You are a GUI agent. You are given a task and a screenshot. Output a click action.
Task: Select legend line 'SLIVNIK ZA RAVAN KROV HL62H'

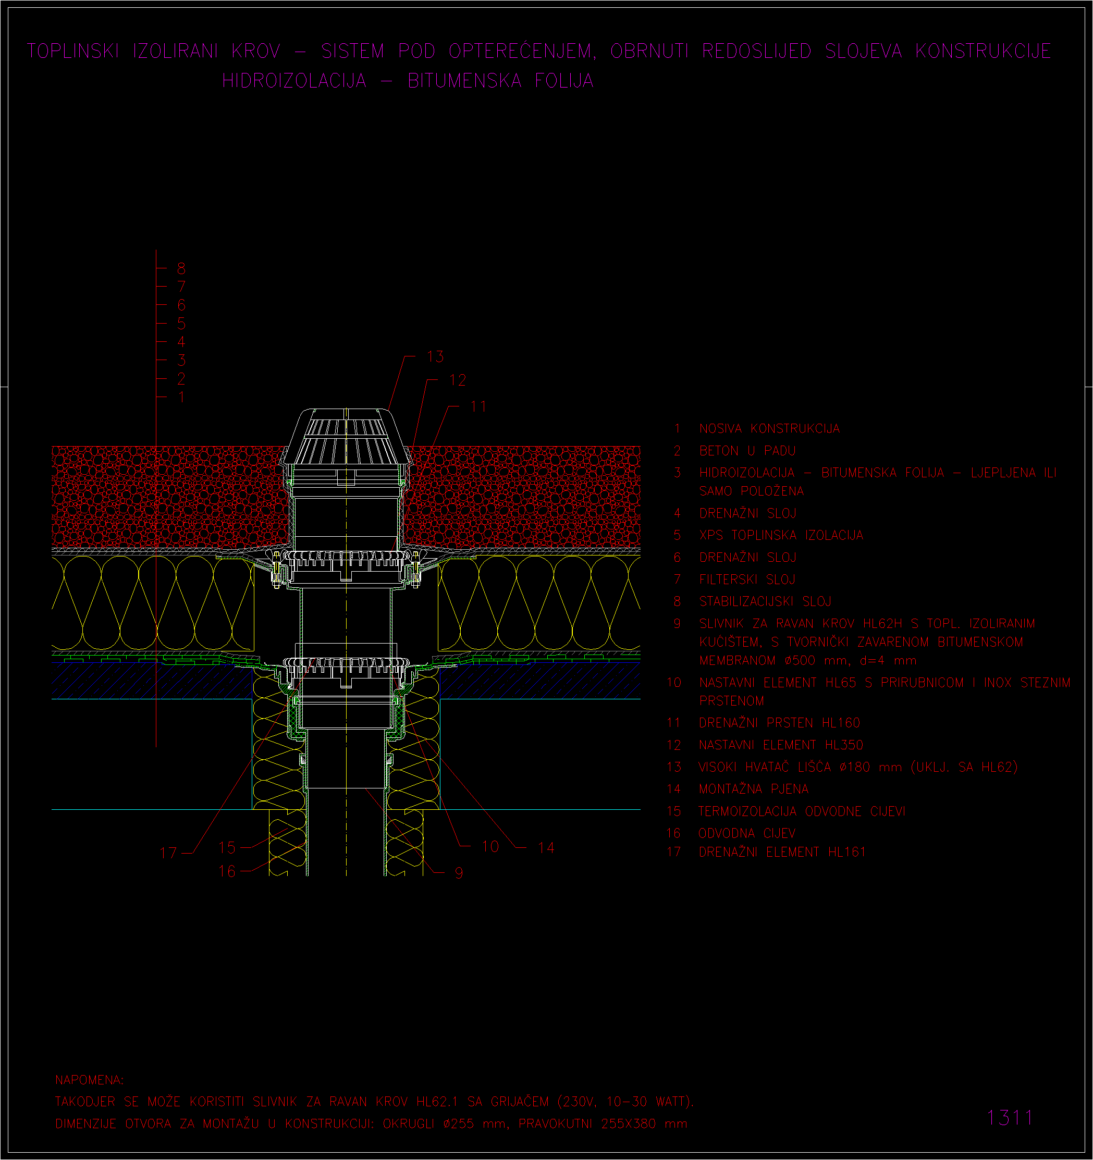pos(867,624)
